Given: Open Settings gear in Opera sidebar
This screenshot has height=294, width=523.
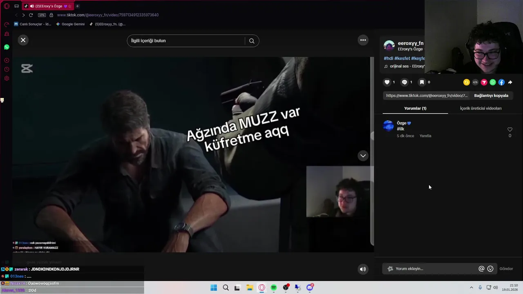Looking at the screenshot, I should coord(7,78).
